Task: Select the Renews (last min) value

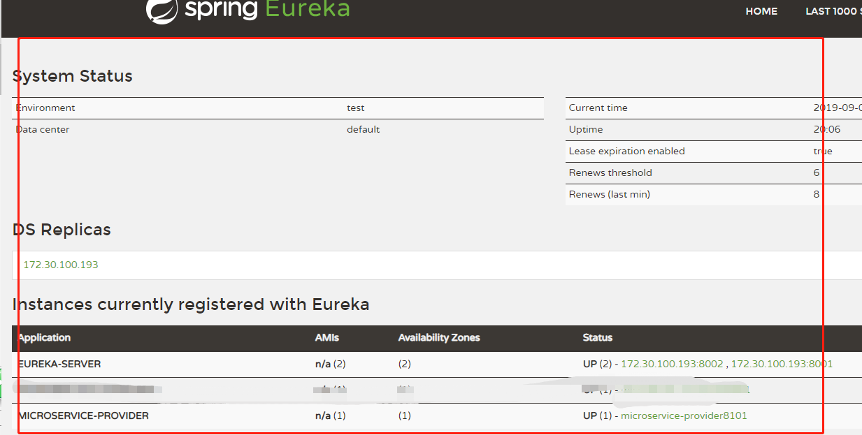Action: pyautogui.click(x=816, y=194)
